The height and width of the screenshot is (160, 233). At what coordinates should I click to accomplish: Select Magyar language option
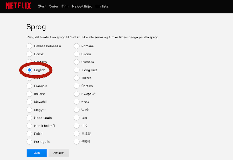[29, 110]
